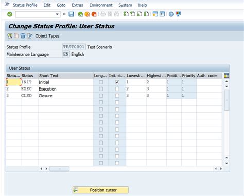Click the Print icon in toolbar
The image size is (244, 196).
(x=103, y=14)
